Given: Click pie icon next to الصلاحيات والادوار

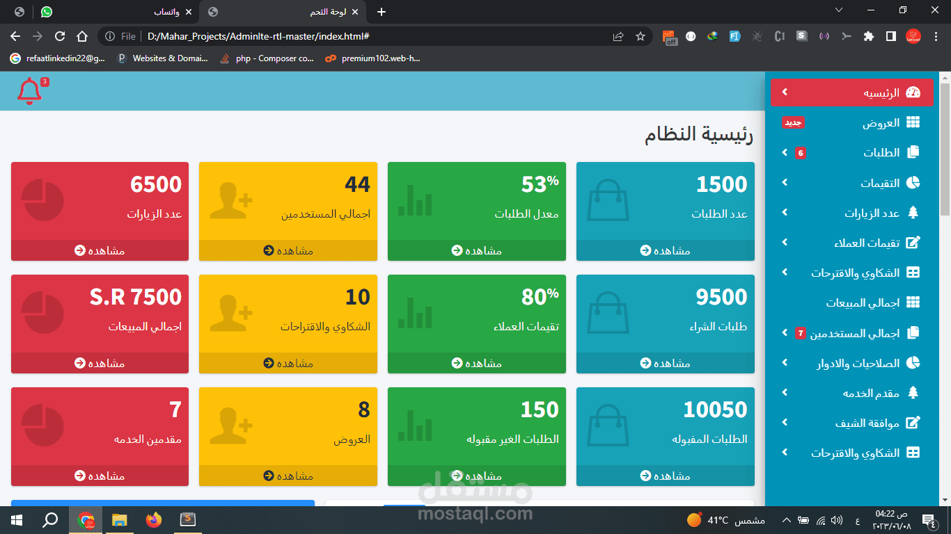Looking at the screenshot, I should 913,363.
